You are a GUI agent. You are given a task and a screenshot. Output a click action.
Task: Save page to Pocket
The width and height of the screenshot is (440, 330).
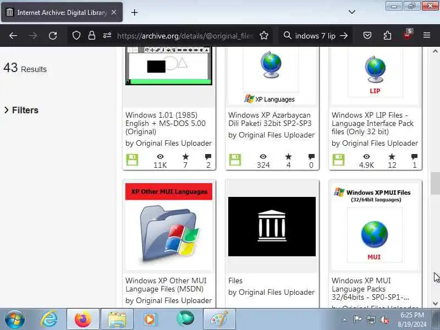(x=367, y=36)
